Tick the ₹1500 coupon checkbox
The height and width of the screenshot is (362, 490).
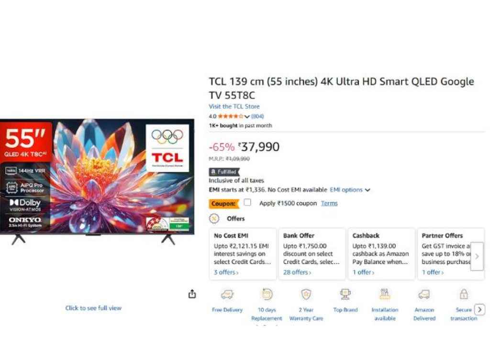tap(247, 203)
